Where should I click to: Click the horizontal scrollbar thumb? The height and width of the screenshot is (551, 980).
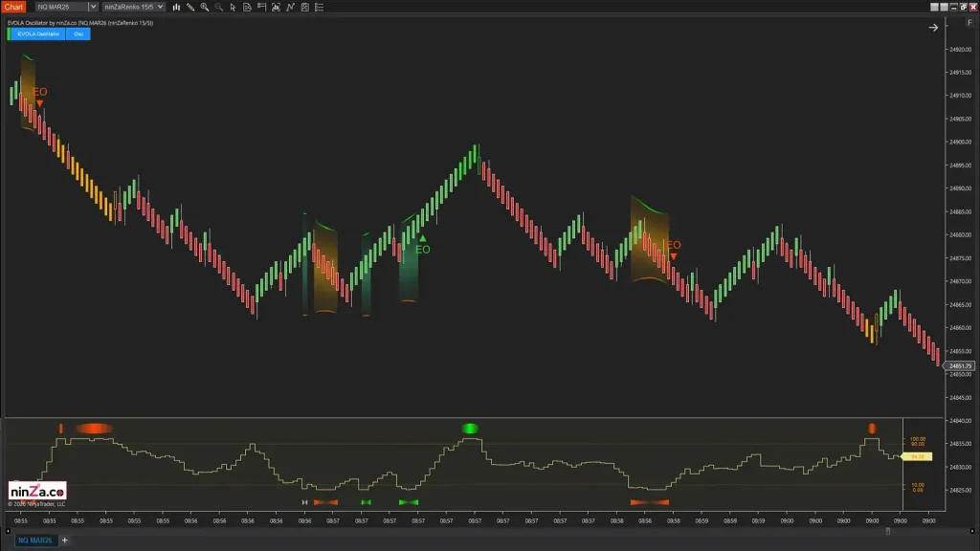(887, 532)
